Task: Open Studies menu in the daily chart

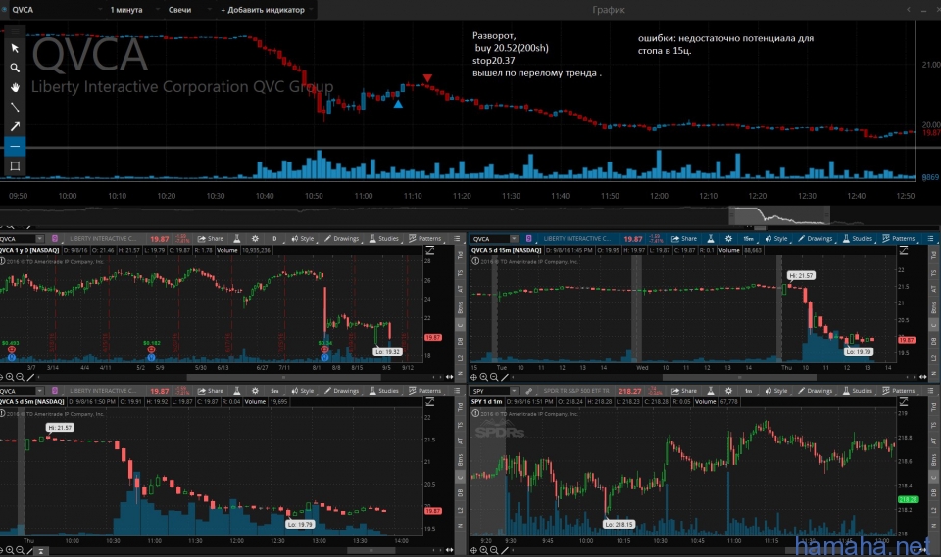Action: 383,239
